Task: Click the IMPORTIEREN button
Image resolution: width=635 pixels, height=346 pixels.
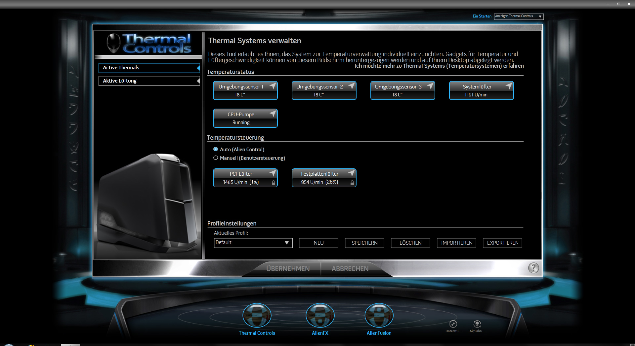Action: 456,243
